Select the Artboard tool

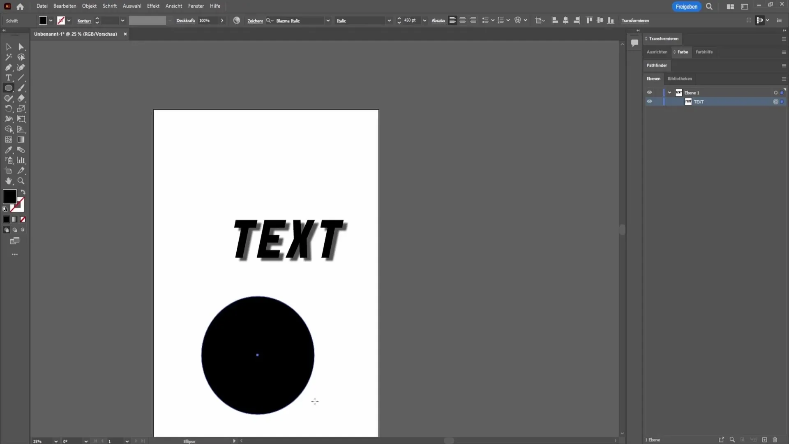(8, 171)
